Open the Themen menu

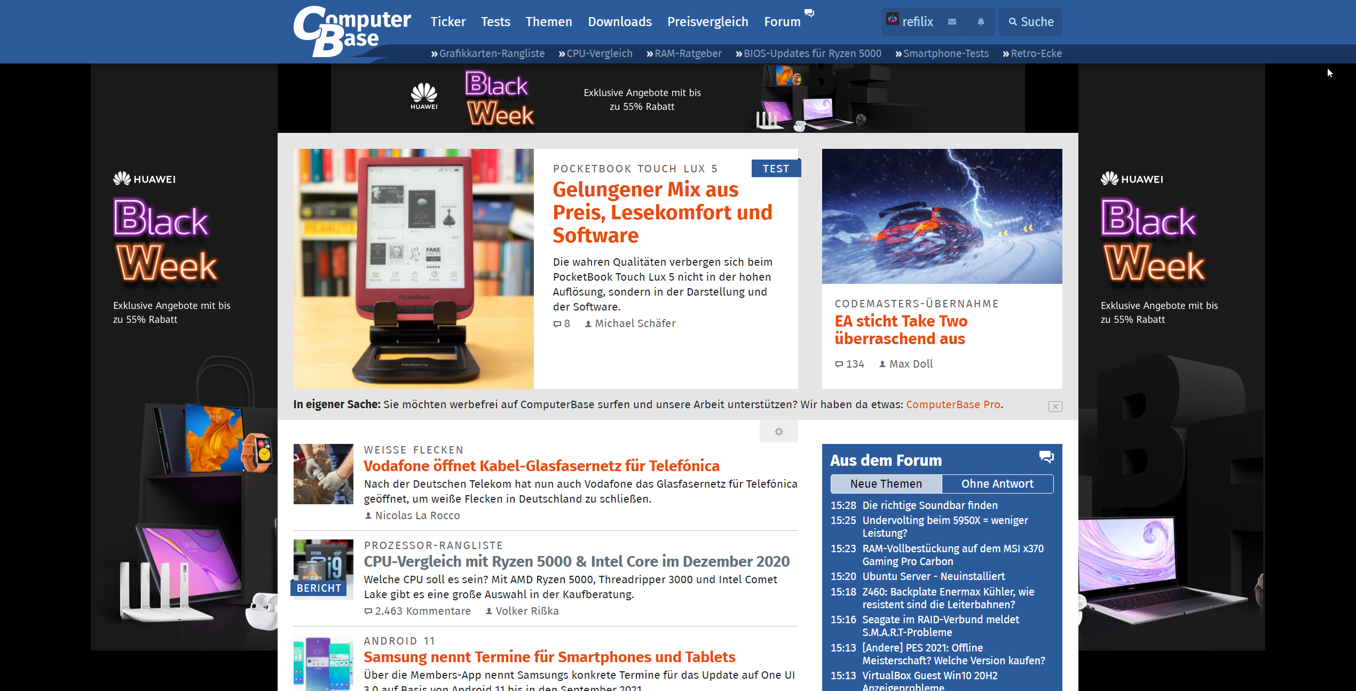[x=549, y=22]
